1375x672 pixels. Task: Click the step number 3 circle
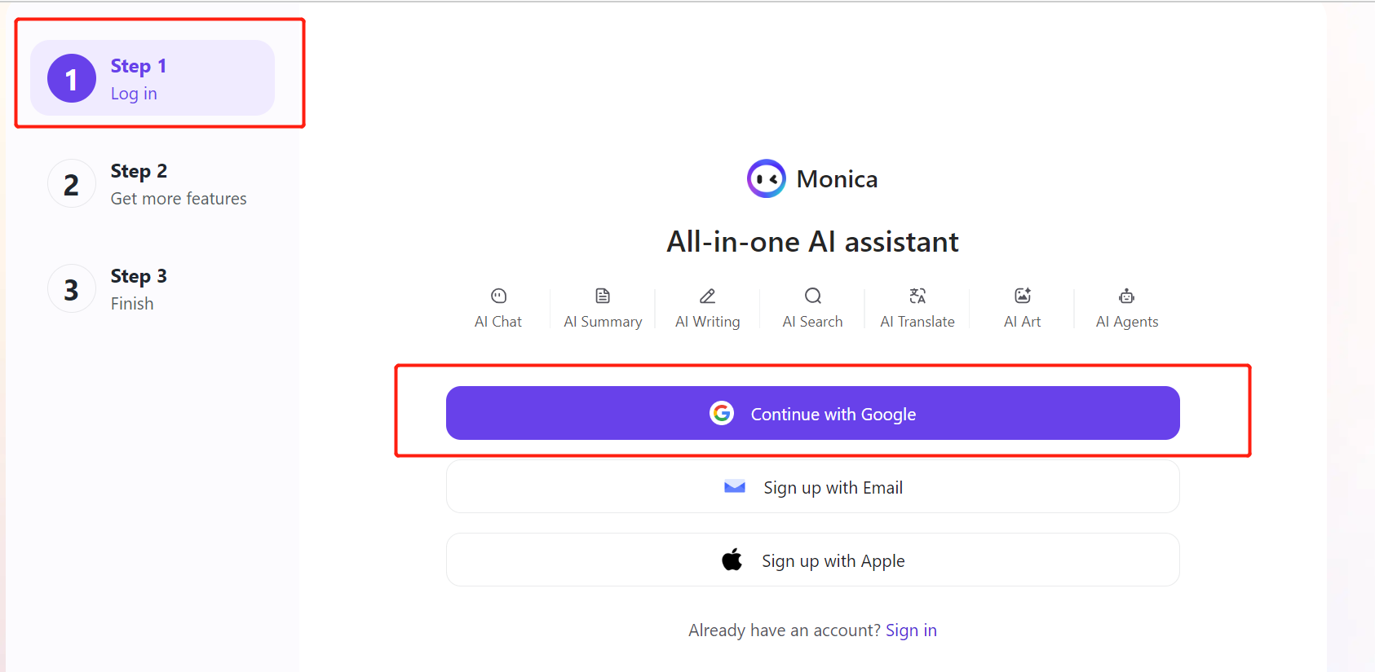click(72, 289)
